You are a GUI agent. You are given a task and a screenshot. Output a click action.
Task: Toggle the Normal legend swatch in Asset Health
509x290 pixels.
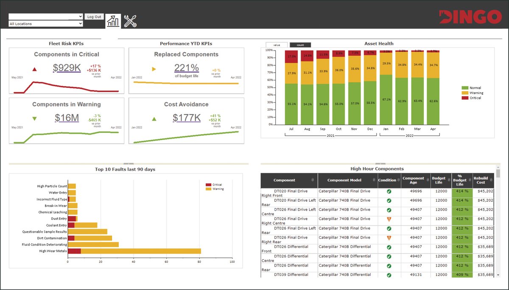tap(464, 88)
